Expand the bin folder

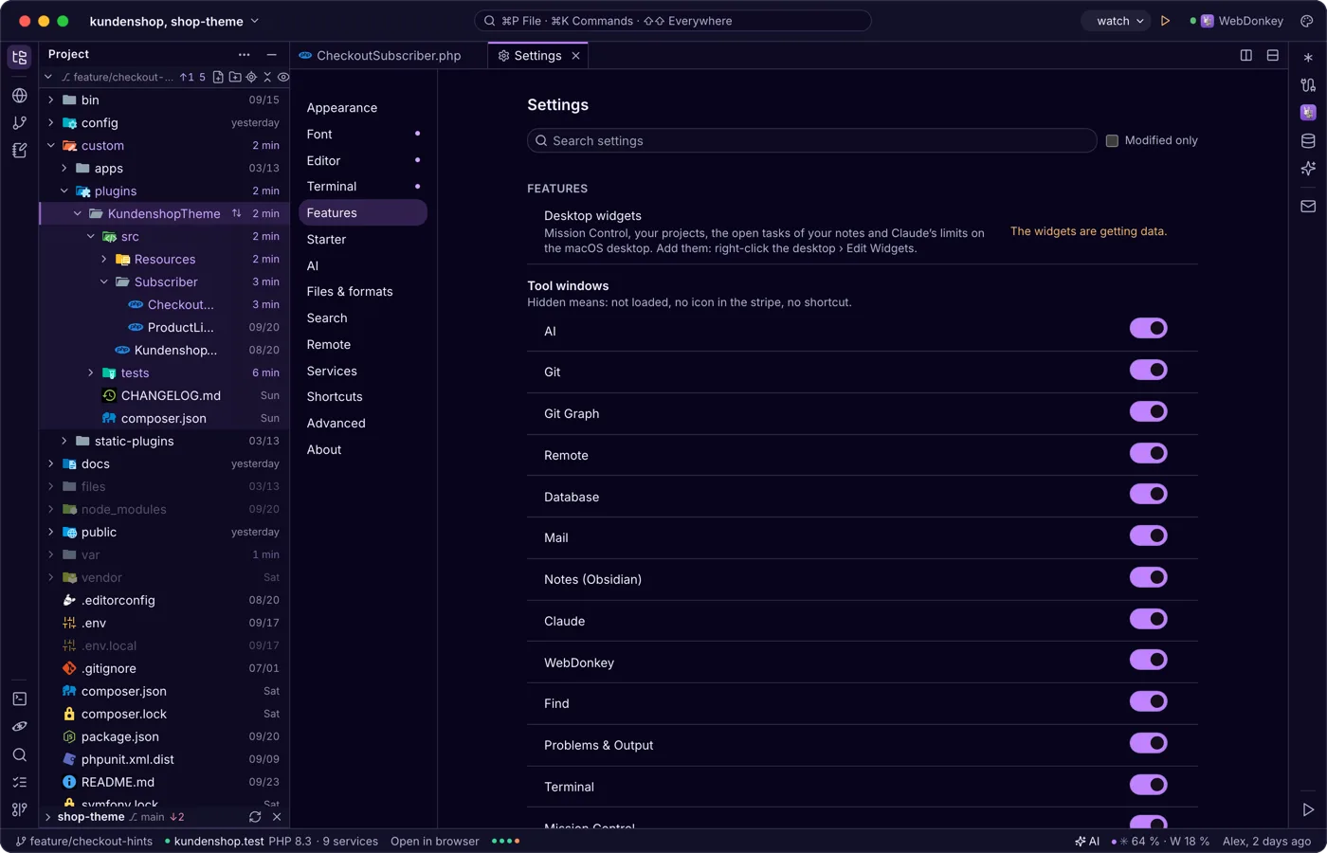[x=51, y=100]
